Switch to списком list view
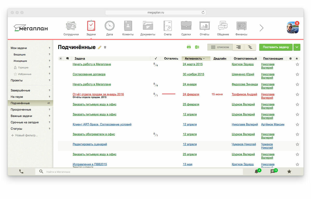The width and height of the screenshot is (311, 199). (220, 47)
